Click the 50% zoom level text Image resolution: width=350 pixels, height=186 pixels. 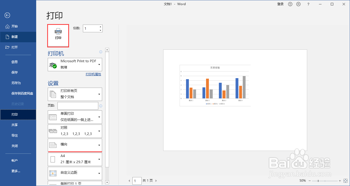[x=303, y=181]
